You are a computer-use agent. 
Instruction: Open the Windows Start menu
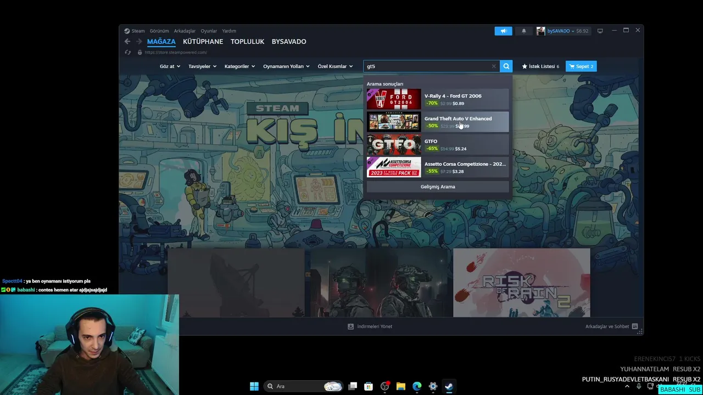point(254,386)
